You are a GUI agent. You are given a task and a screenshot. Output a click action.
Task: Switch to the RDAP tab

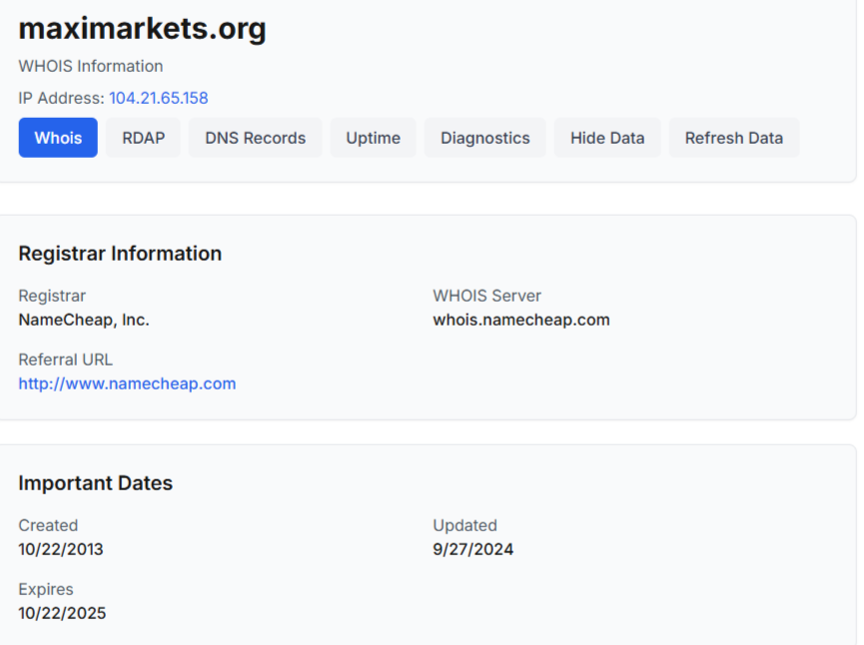pyautogui.click(x=143, y=138)
